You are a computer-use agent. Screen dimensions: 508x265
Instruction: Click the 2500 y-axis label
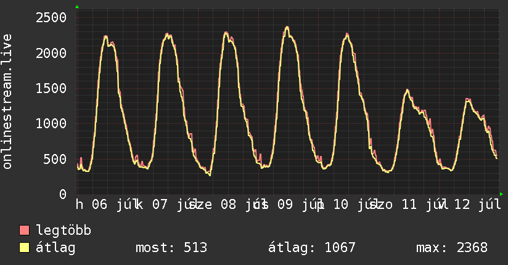click(51, 17)
